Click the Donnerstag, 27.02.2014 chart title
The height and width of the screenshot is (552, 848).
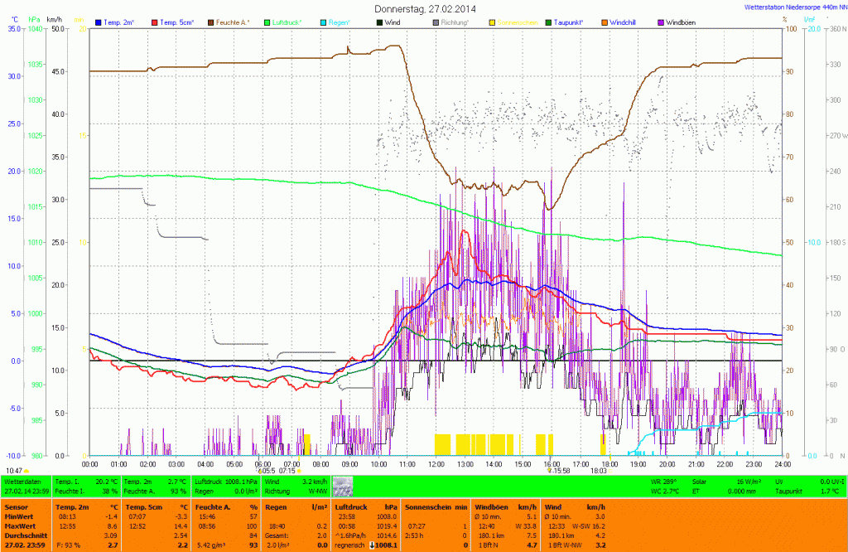[426, 8]
